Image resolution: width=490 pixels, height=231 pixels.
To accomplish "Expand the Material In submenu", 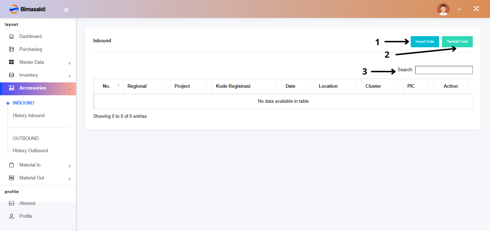I will pos(69,166).
